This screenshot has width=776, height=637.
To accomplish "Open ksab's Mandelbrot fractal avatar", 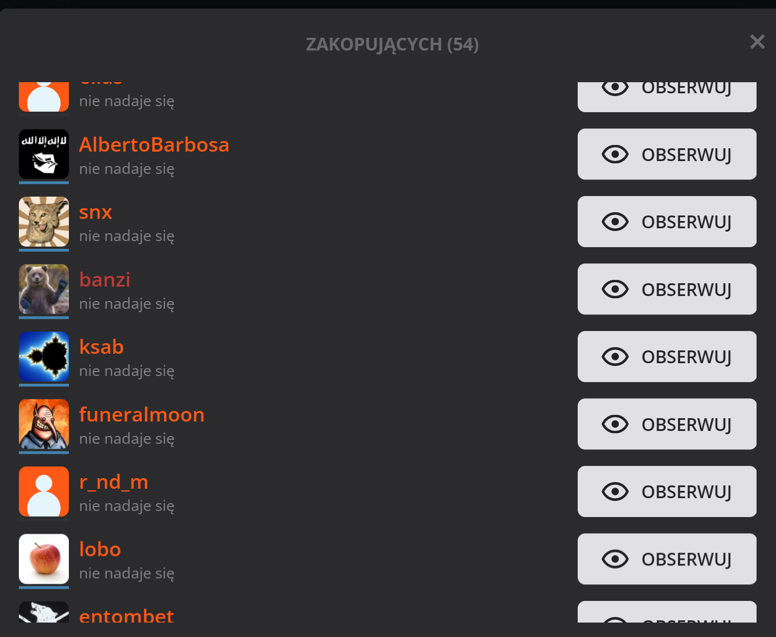I will [x=44, y=357].
